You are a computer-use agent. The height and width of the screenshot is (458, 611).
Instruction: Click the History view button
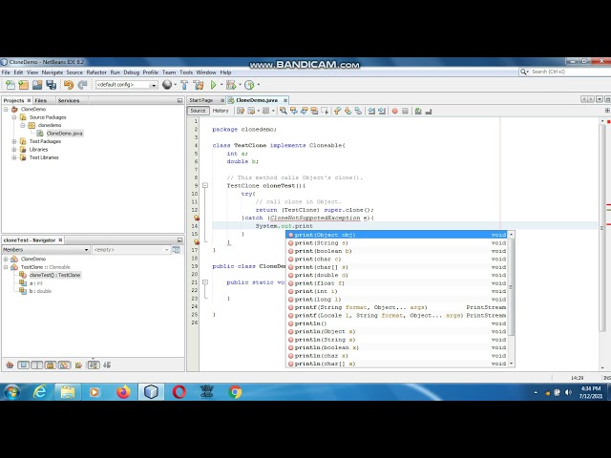[221, 111]
